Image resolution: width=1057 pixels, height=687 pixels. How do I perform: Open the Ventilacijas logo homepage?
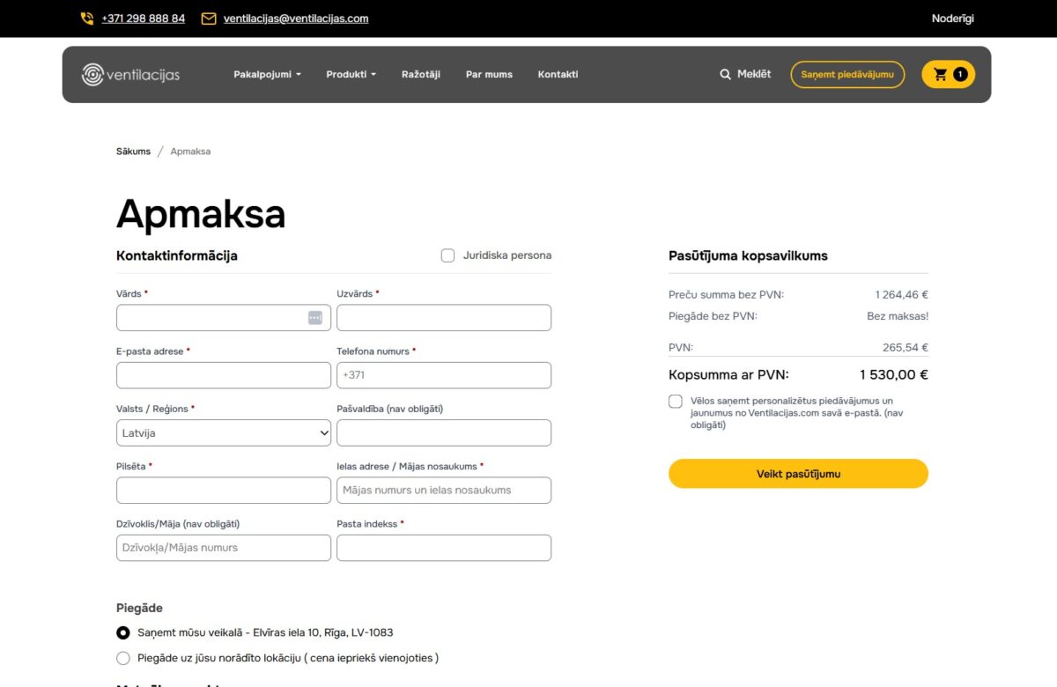130,75
